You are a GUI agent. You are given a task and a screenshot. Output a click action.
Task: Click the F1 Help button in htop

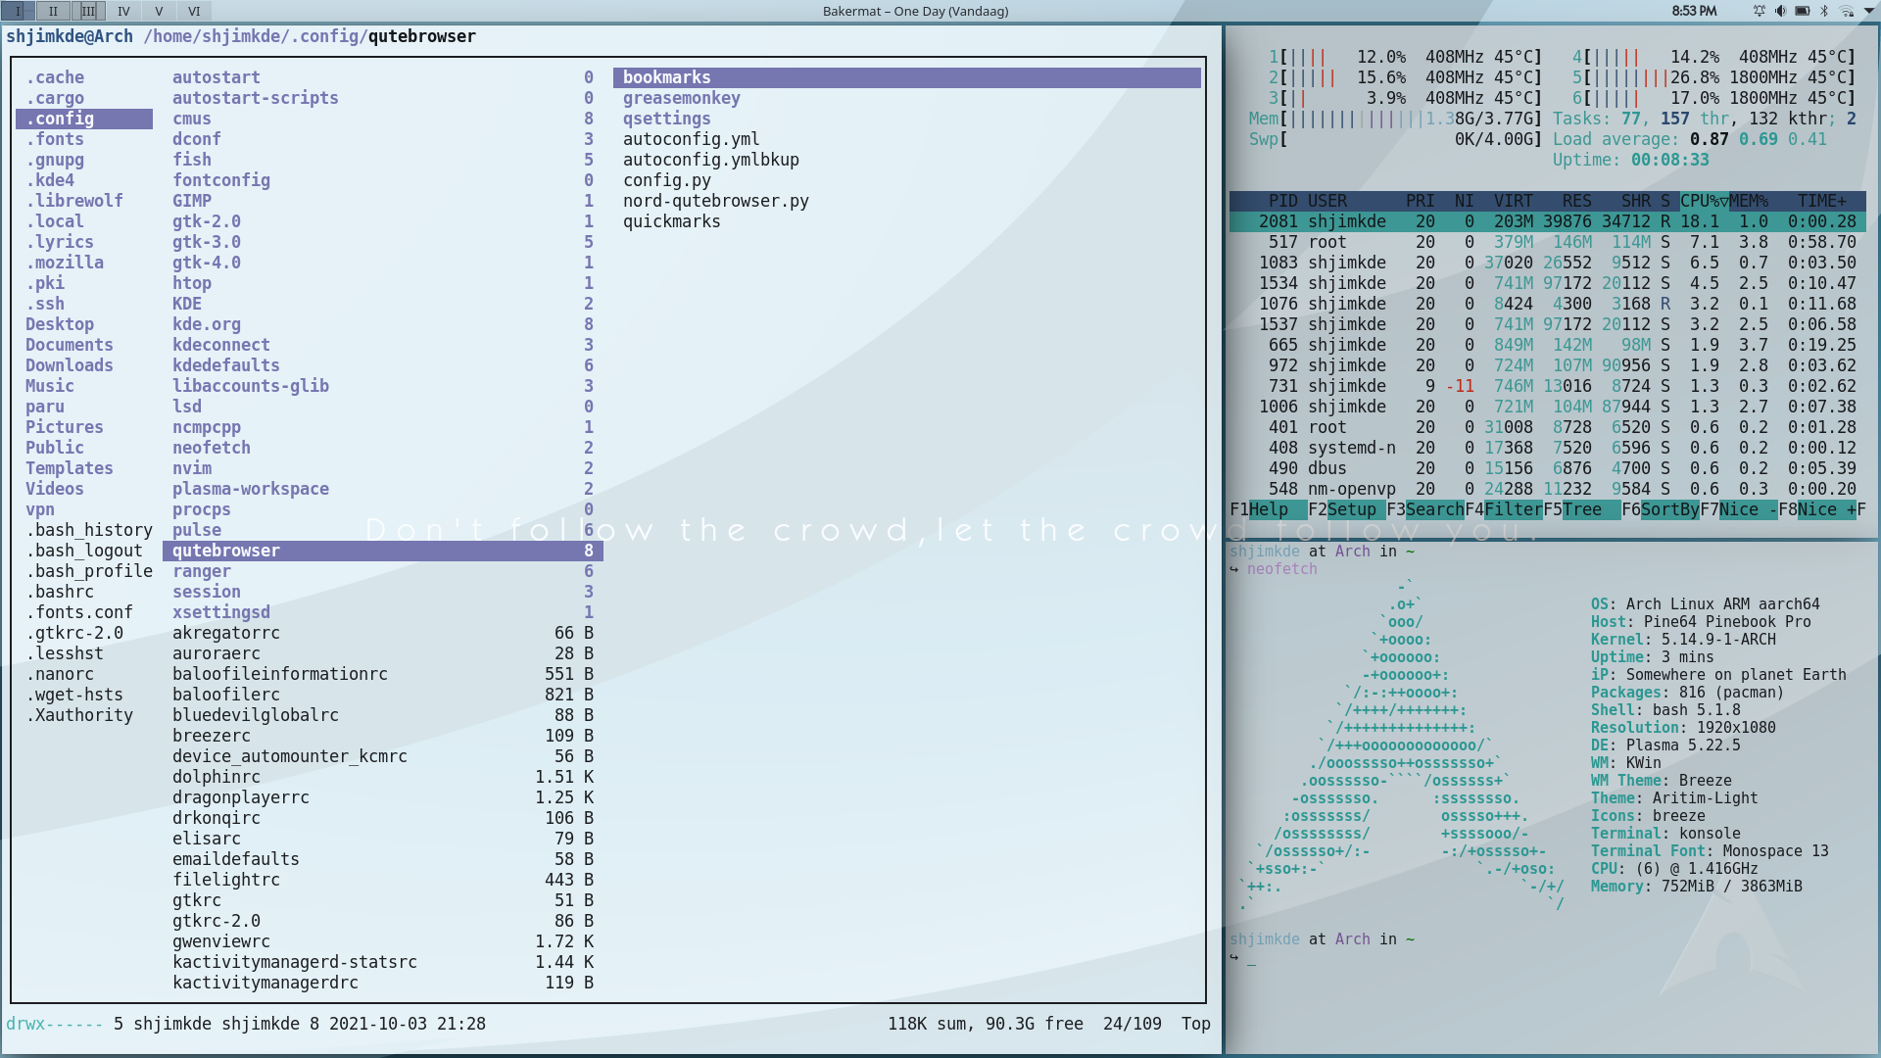pyautogui.click(x=1269, y=509)
